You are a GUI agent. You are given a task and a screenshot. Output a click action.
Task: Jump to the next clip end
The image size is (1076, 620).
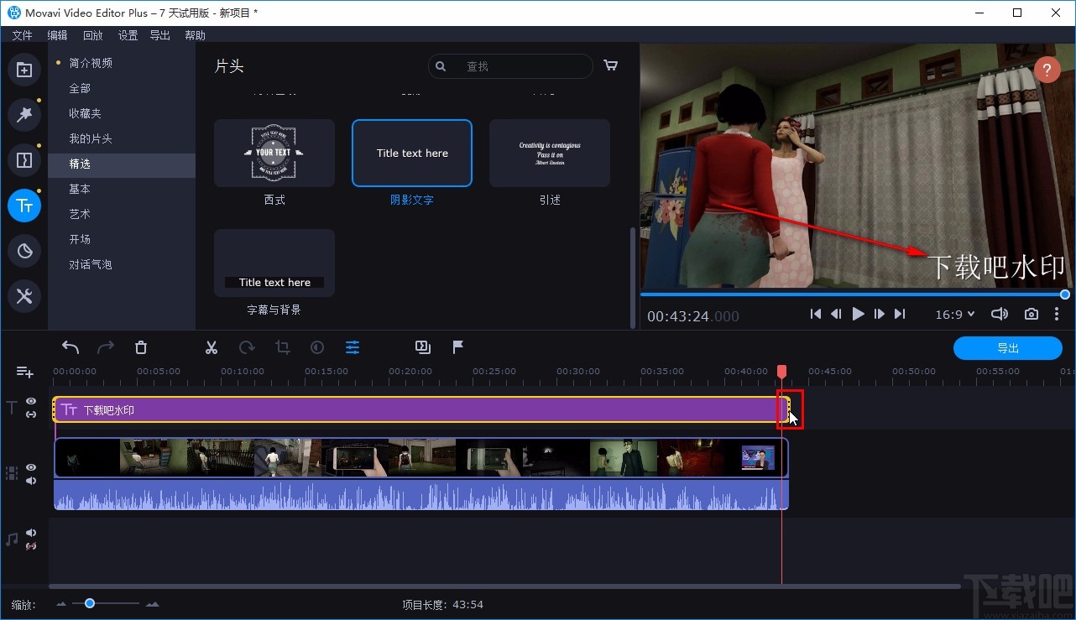pyautogui.click(x=900, y=314)
